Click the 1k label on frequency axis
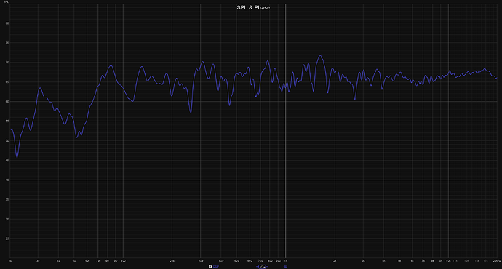 coord(286,261)
